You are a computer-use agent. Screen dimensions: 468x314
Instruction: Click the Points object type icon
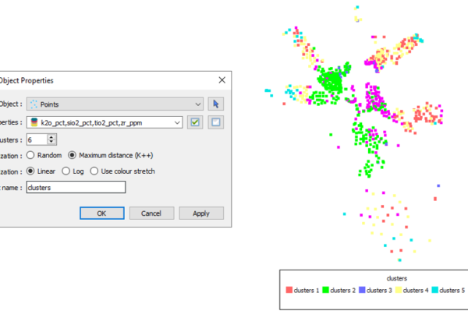coord(34,103)
